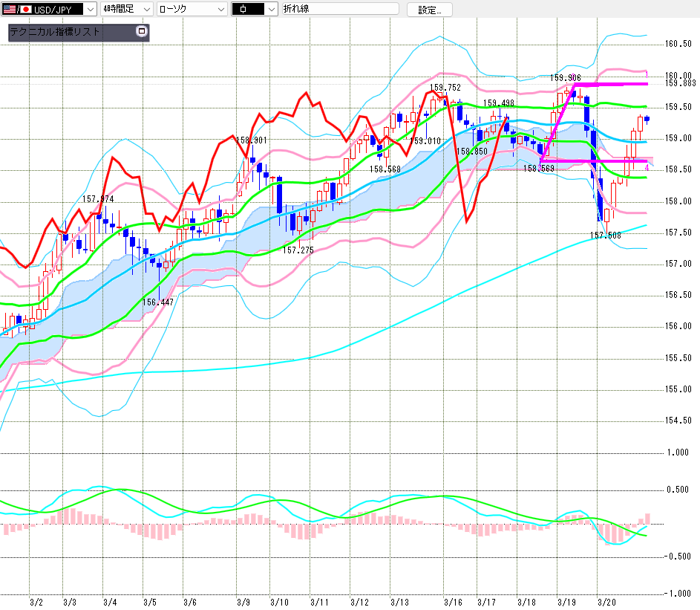700x610 pixels.
Task: Click the 折れ線 text field
Action: point(339,9)
